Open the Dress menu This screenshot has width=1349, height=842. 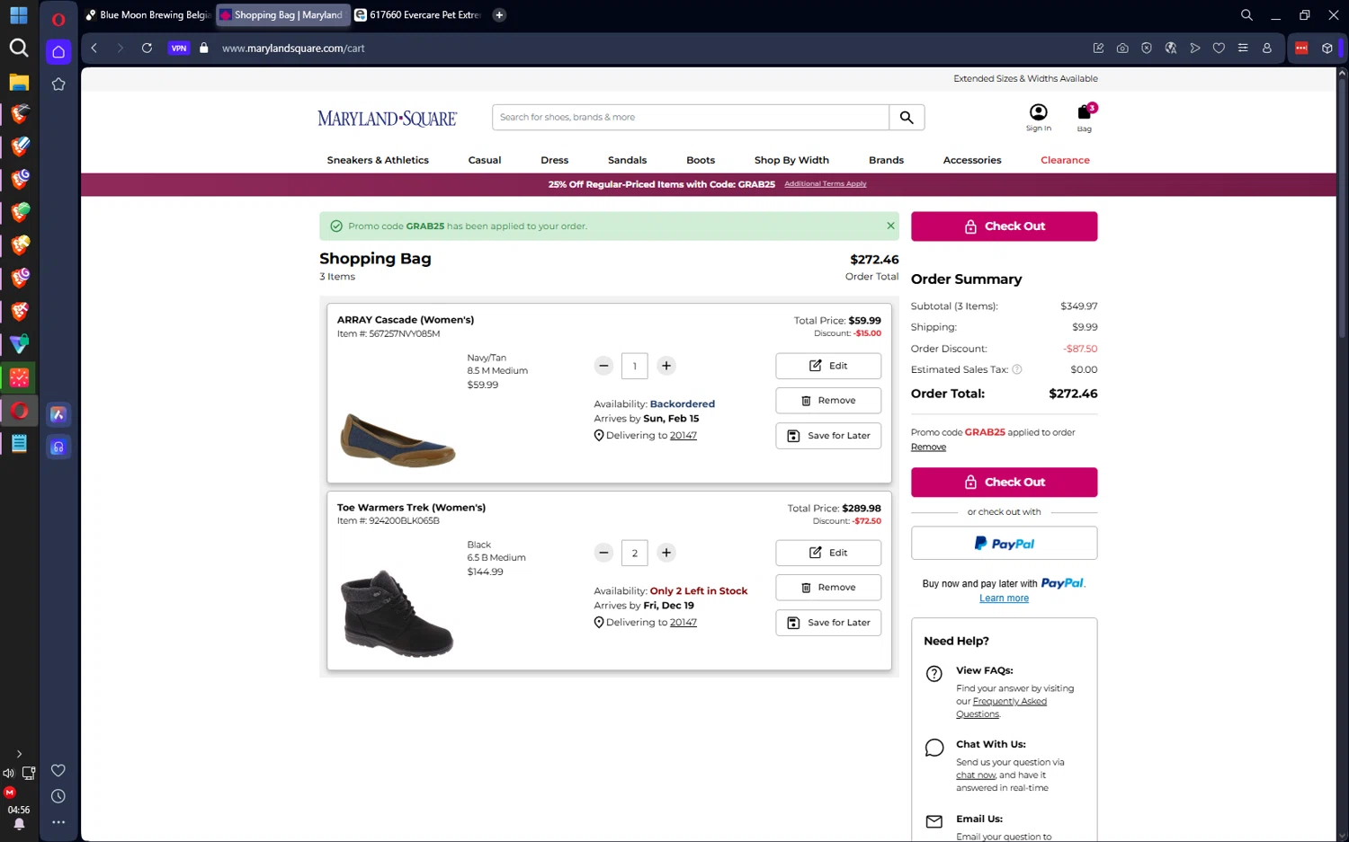(x=555, y=160)
